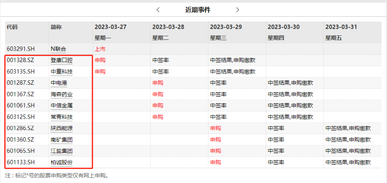The image size is (387, 183).
Task: Click 申购 event for 登康口腔
Action: [100, 60]
